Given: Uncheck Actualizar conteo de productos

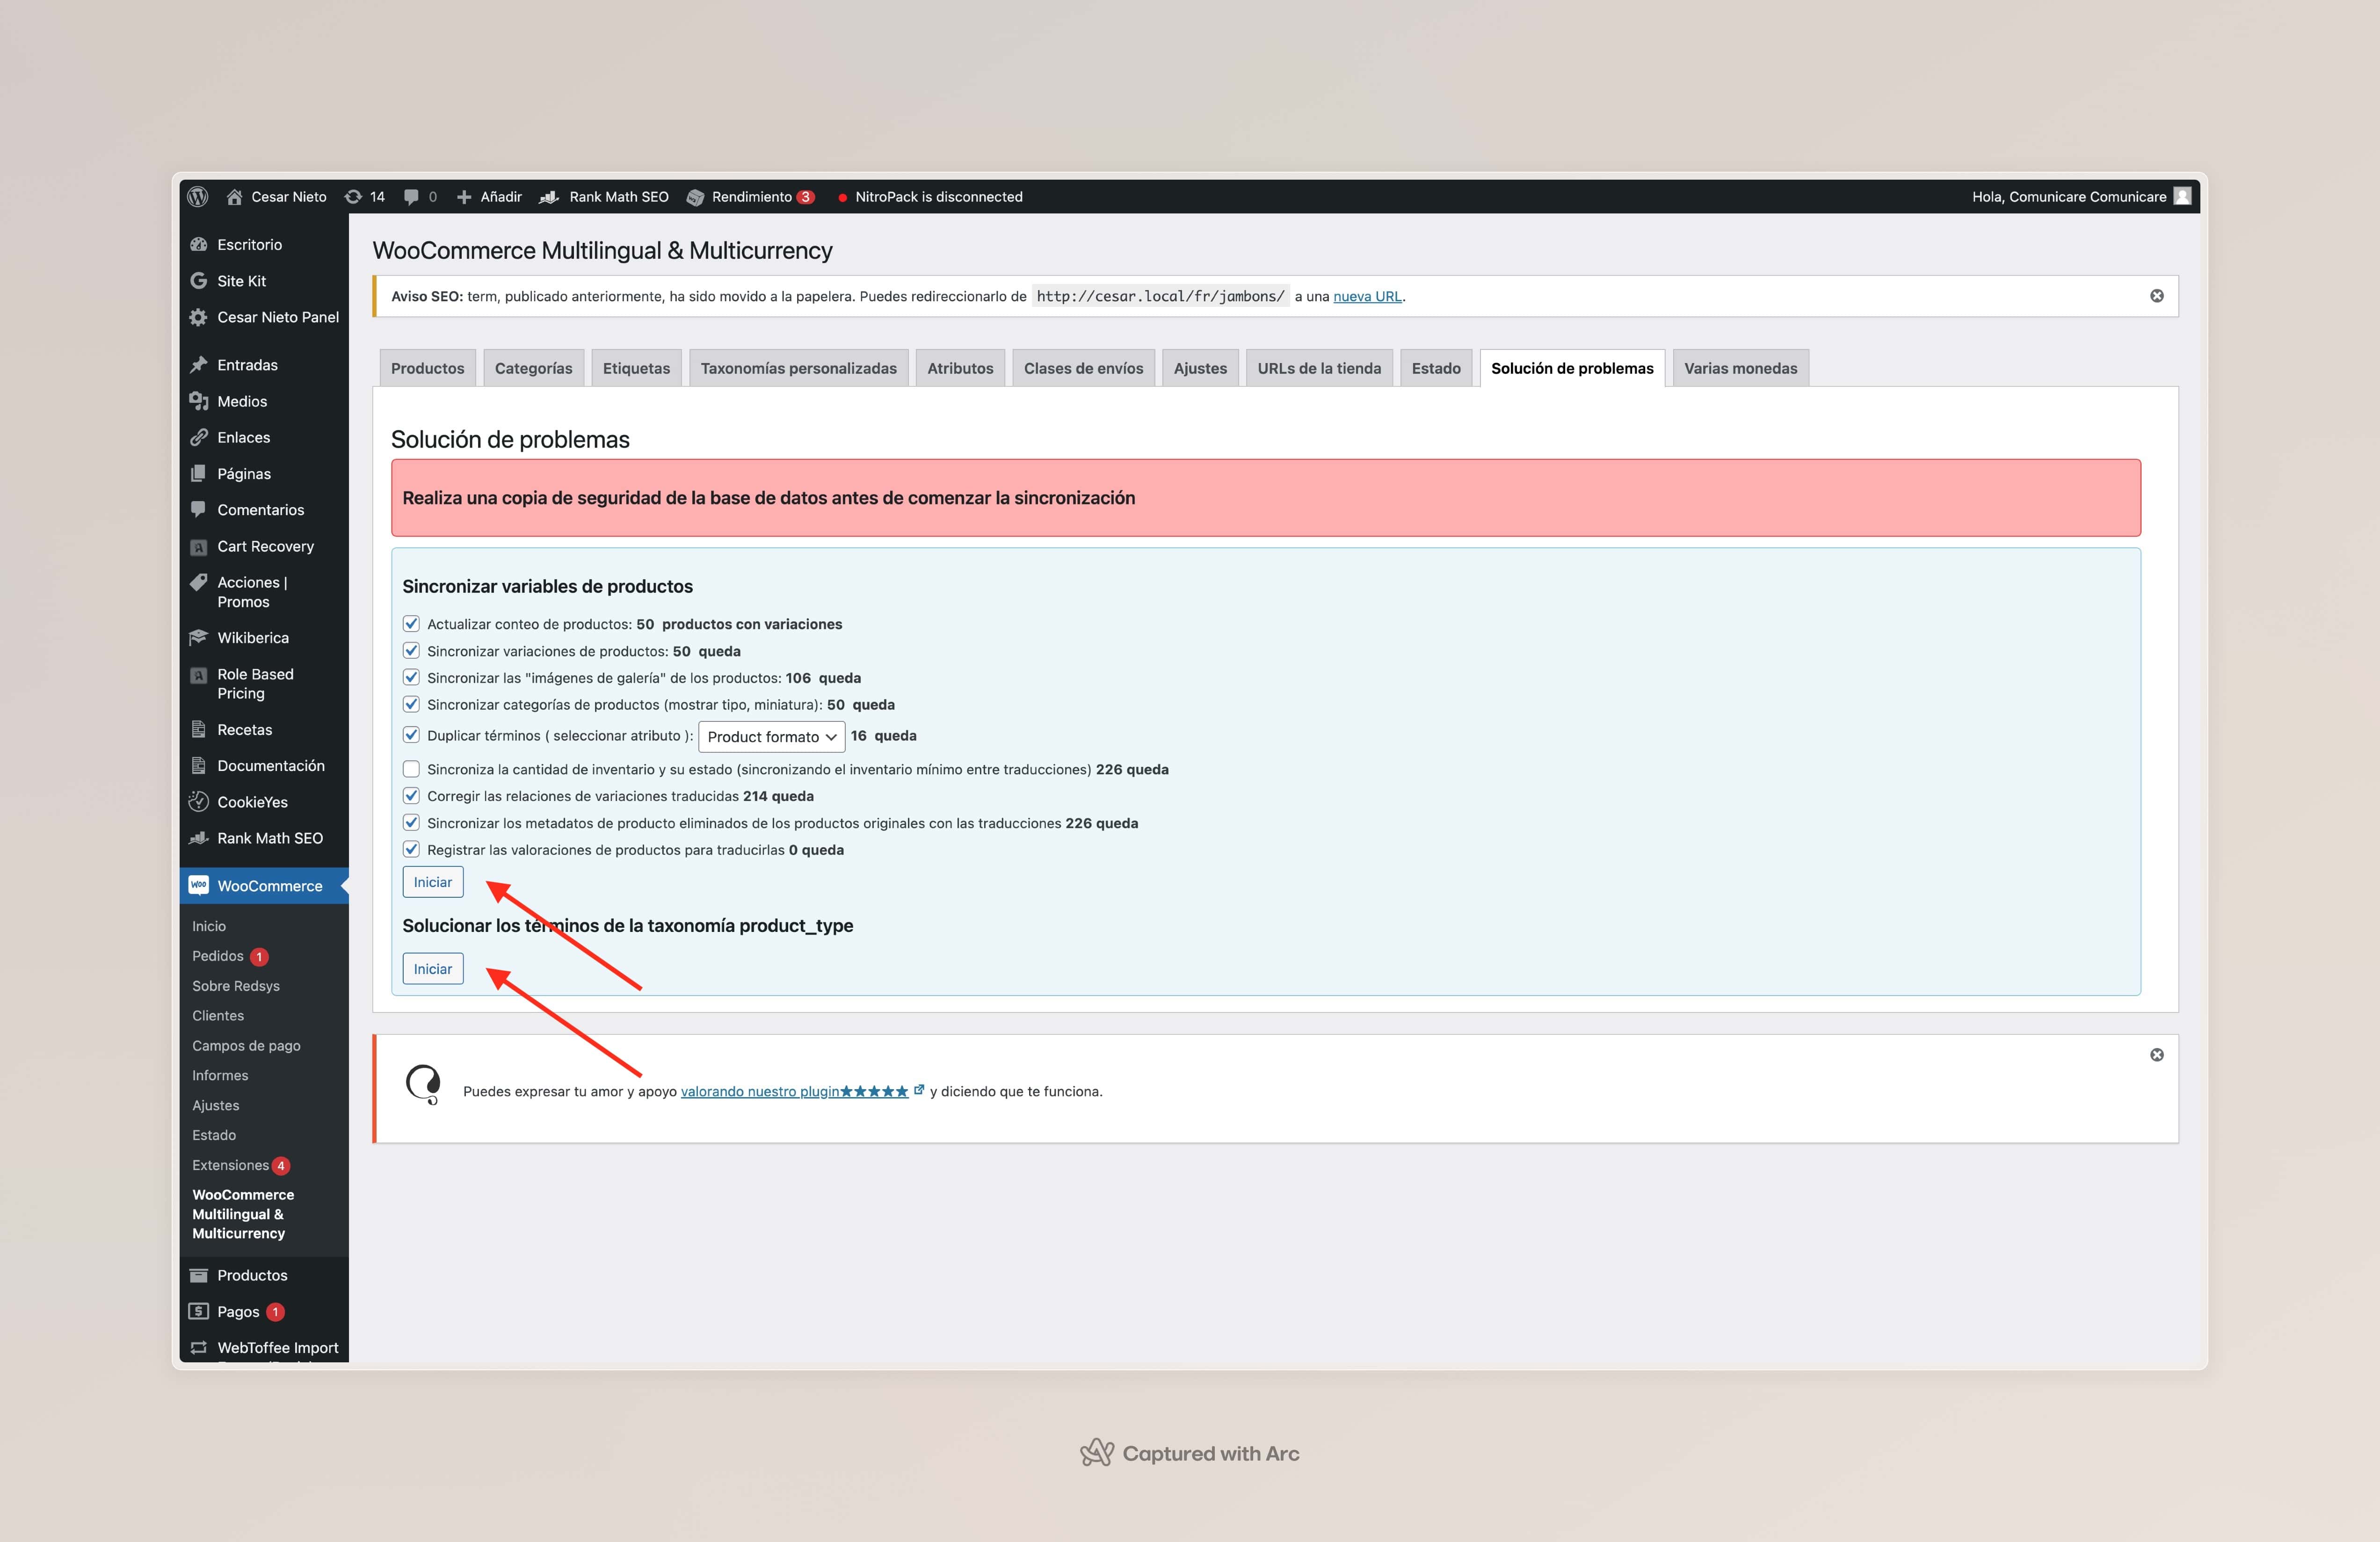Looking at the screenshot, I should pos(411,623).
